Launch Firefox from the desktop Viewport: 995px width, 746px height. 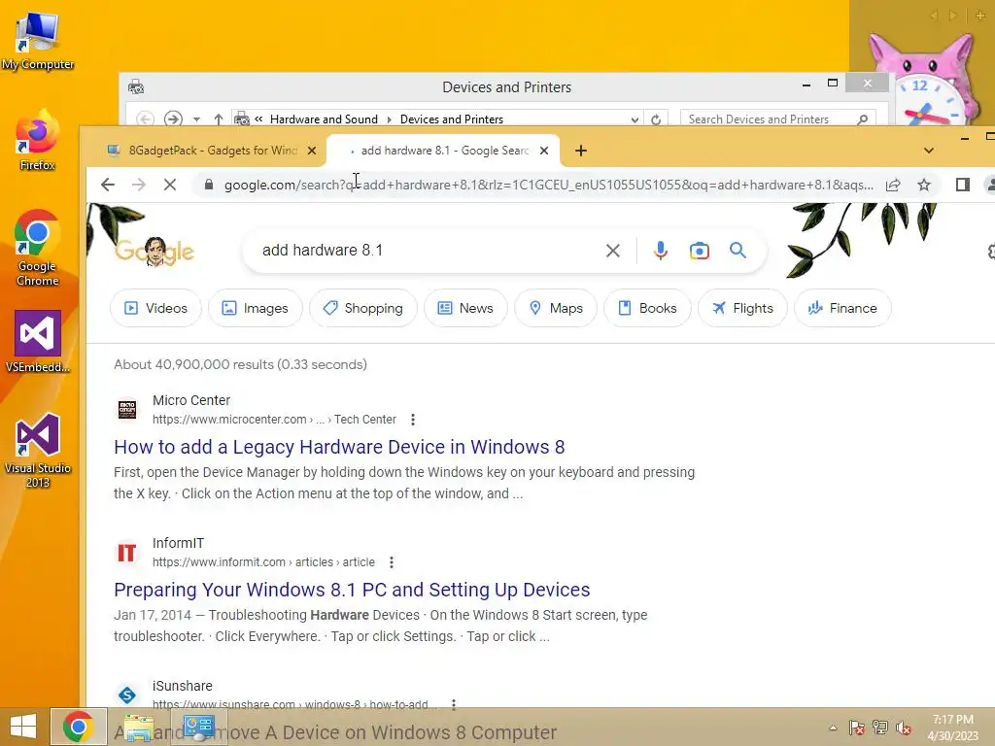(38, 141)
